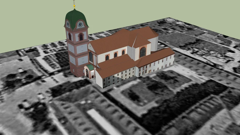Click the cross at the tower's top
The image size is (240, 135).
74,2
